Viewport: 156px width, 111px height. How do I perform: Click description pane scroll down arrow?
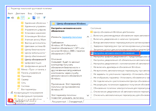point(88,95)
